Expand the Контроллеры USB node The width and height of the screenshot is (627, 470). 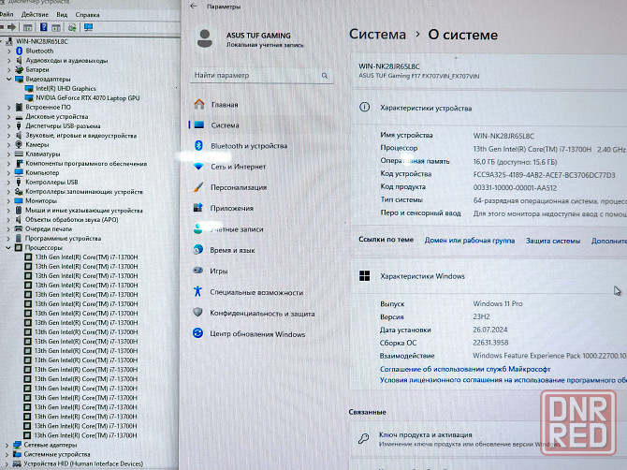pos(8,182)
